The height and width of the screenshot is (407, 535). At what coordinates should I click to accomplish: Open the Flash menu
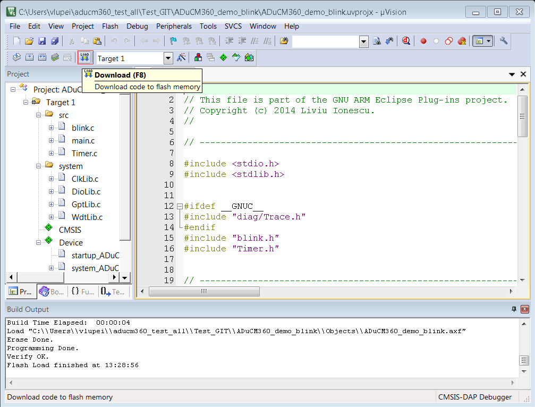(110, 26)
